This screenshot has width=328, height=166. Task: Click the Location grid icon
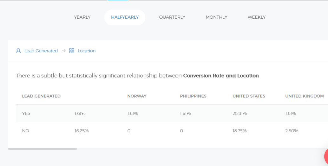click(x=72, y=51)
